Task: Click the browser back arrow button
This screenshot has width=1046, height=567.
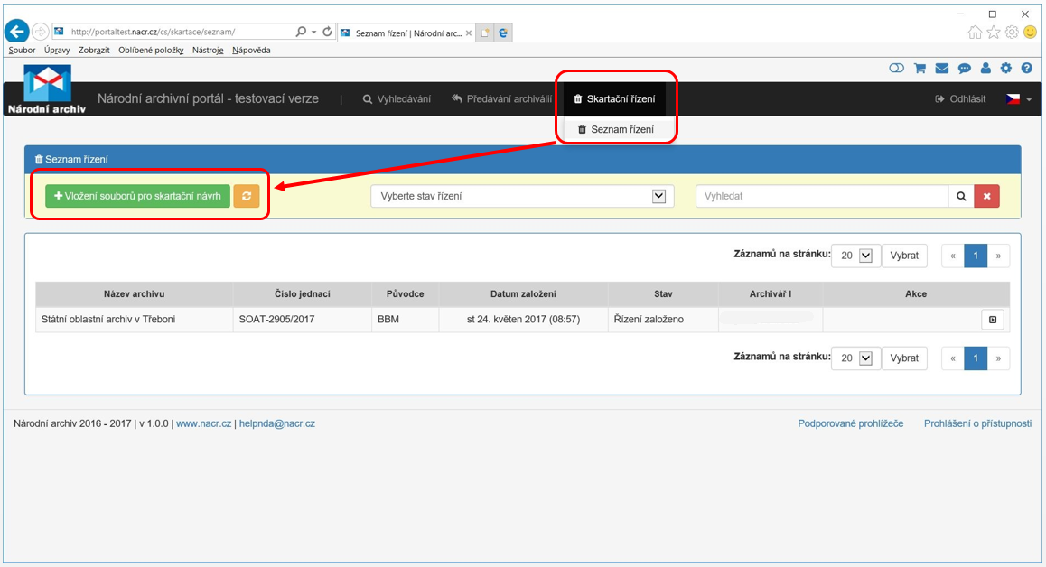Action: click(x=16, y=32)
